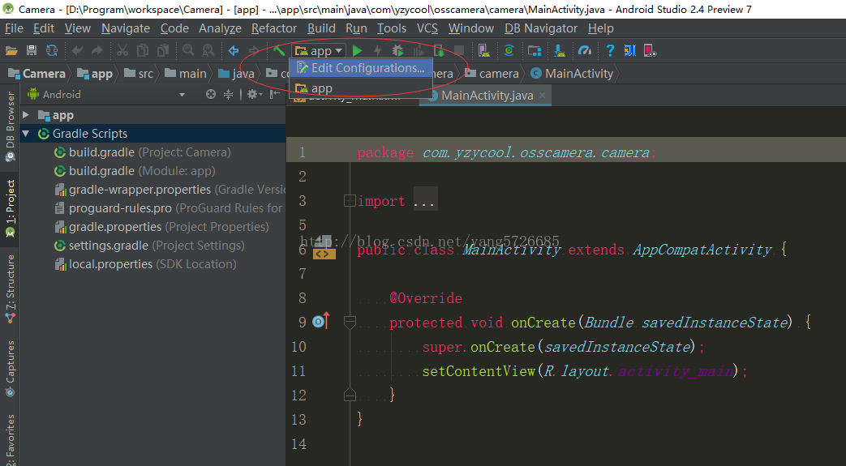This screenshot has height=466, width=846.
Task: Open the Android Profiler gauge icon
Action: click(585, 51)
